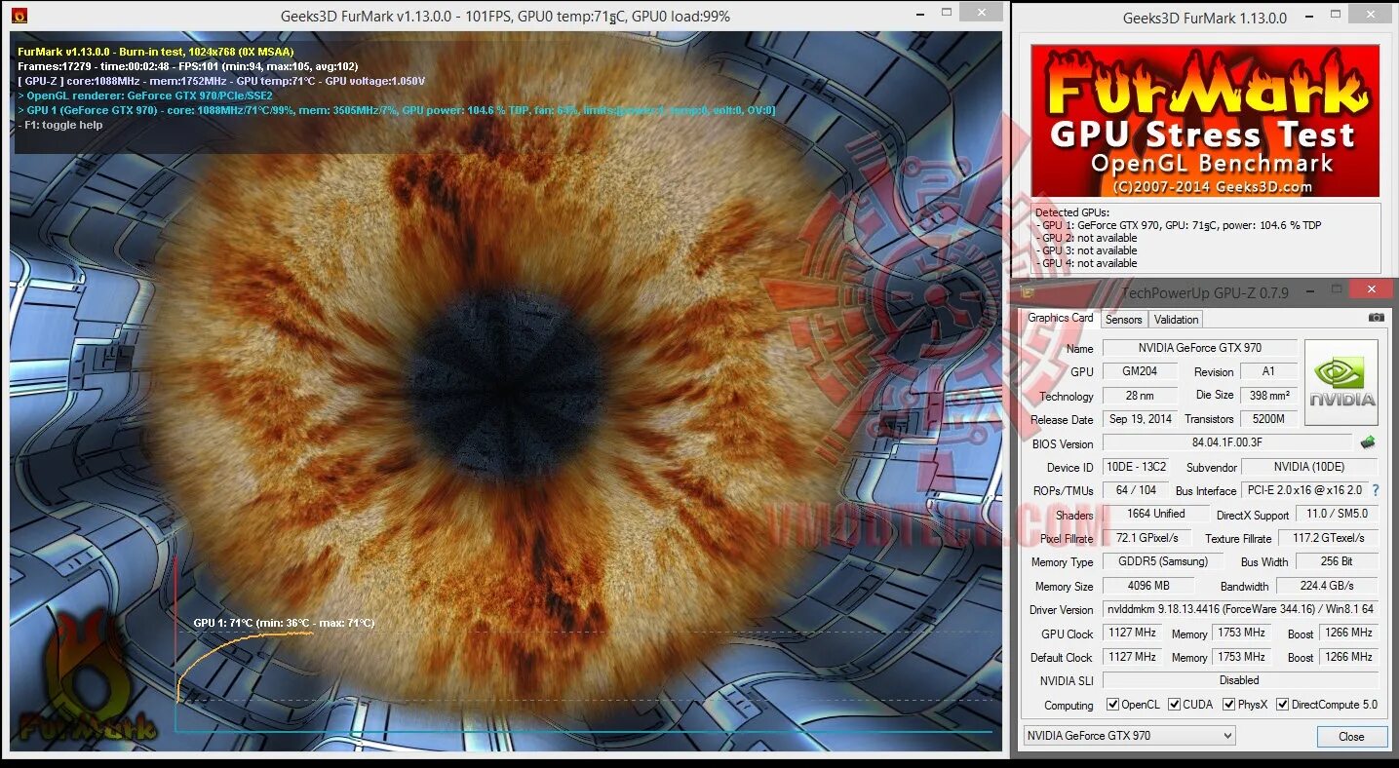Switch to the Sensors tab
This screenshot has width=1399, height=768.
tap(1124, 320)
